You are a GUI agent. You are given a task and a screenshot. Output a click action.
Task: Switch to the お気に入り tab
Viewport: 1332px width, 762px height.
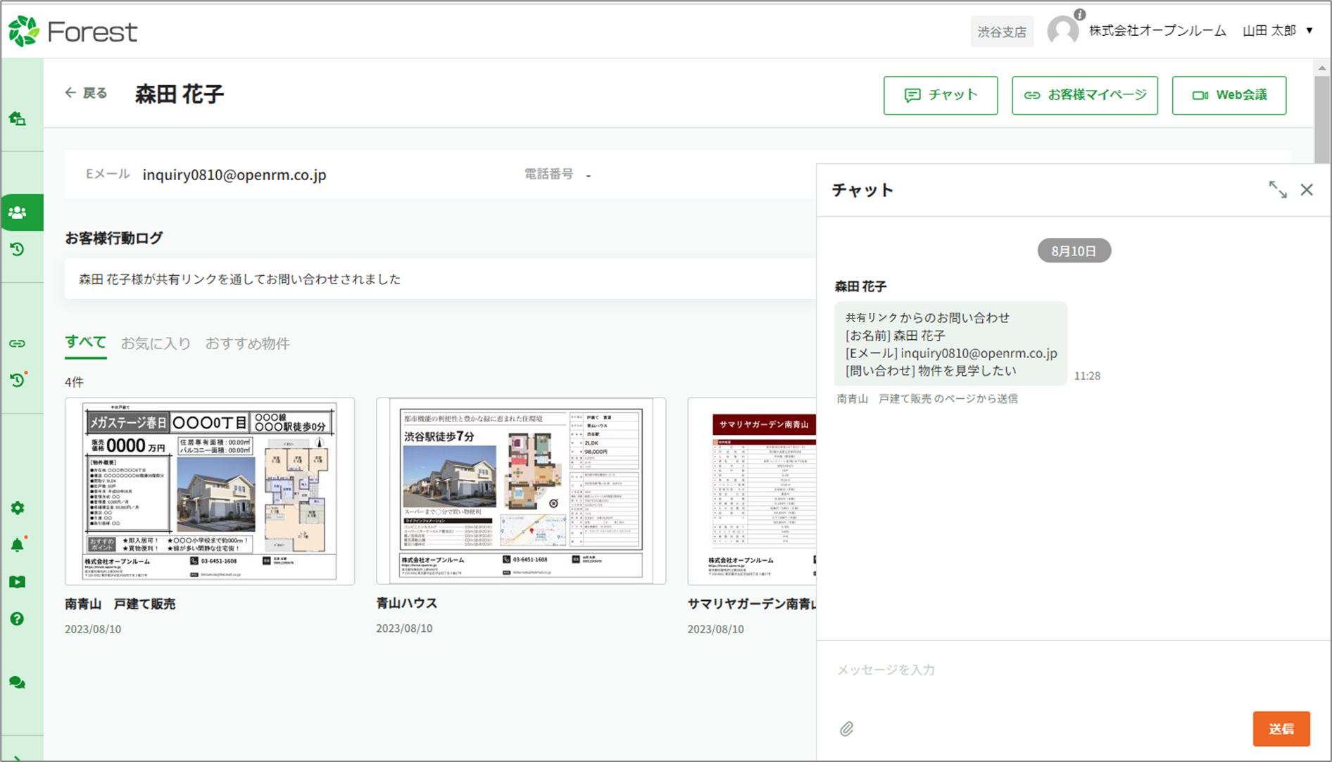click(156, 343)
